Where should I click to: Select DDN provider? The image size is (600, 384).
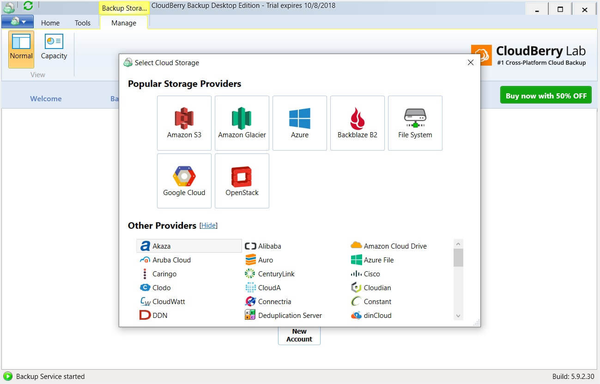153,315
